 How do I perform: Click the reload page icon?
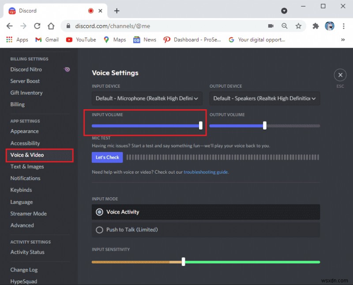point(37,26)
